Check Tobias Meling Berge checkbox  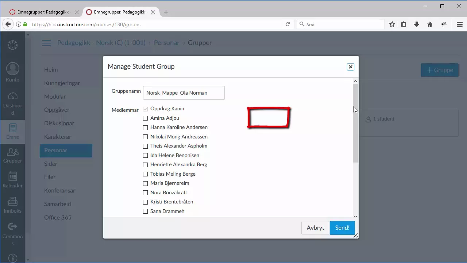(145, 174)
